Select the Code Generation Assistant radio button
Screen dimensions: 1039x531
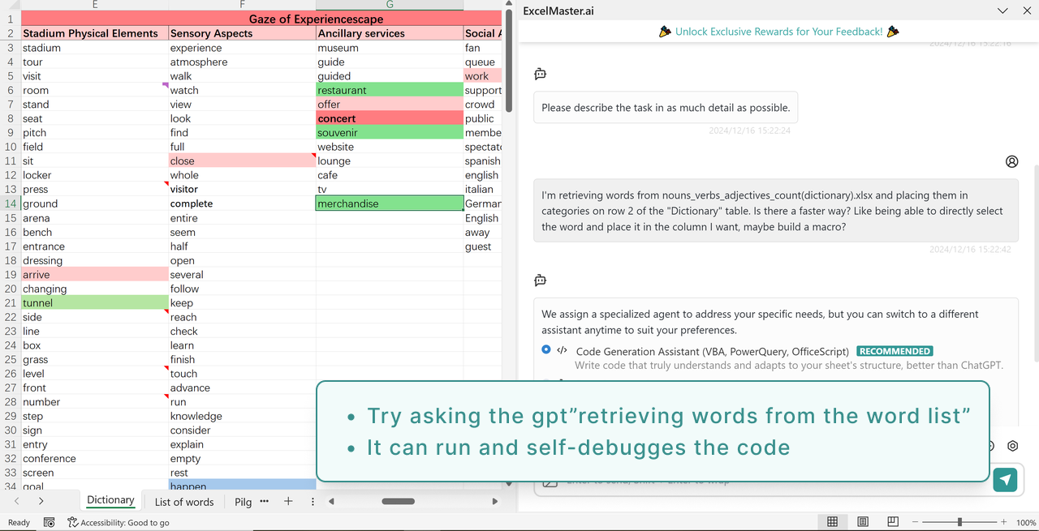tap(545, 349)
